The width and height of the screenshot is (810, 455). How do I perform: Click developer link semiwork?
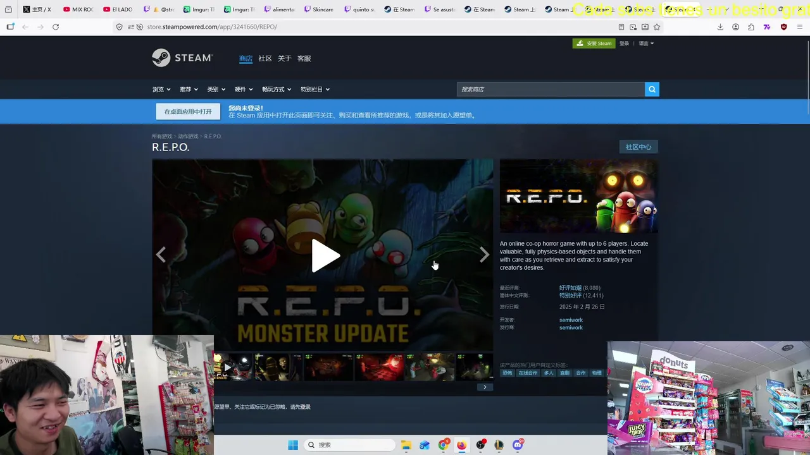571,320
